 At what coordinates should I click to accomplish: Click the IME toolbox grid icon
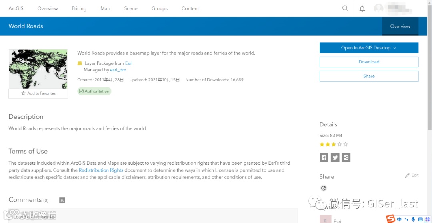tap(428, 219)
